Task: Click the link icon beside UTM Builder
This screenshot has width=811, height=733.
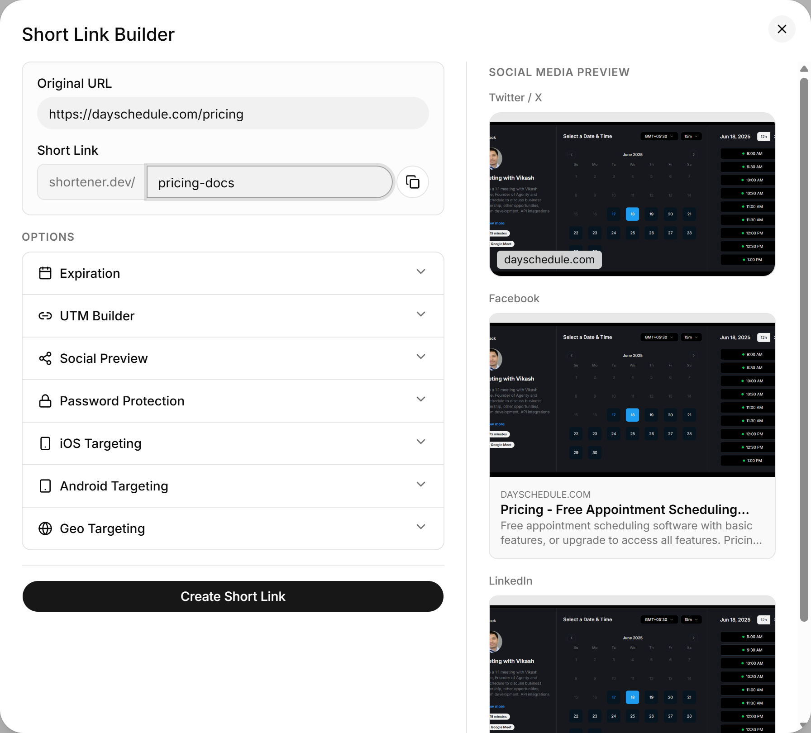Action: (x=45, y=316)
